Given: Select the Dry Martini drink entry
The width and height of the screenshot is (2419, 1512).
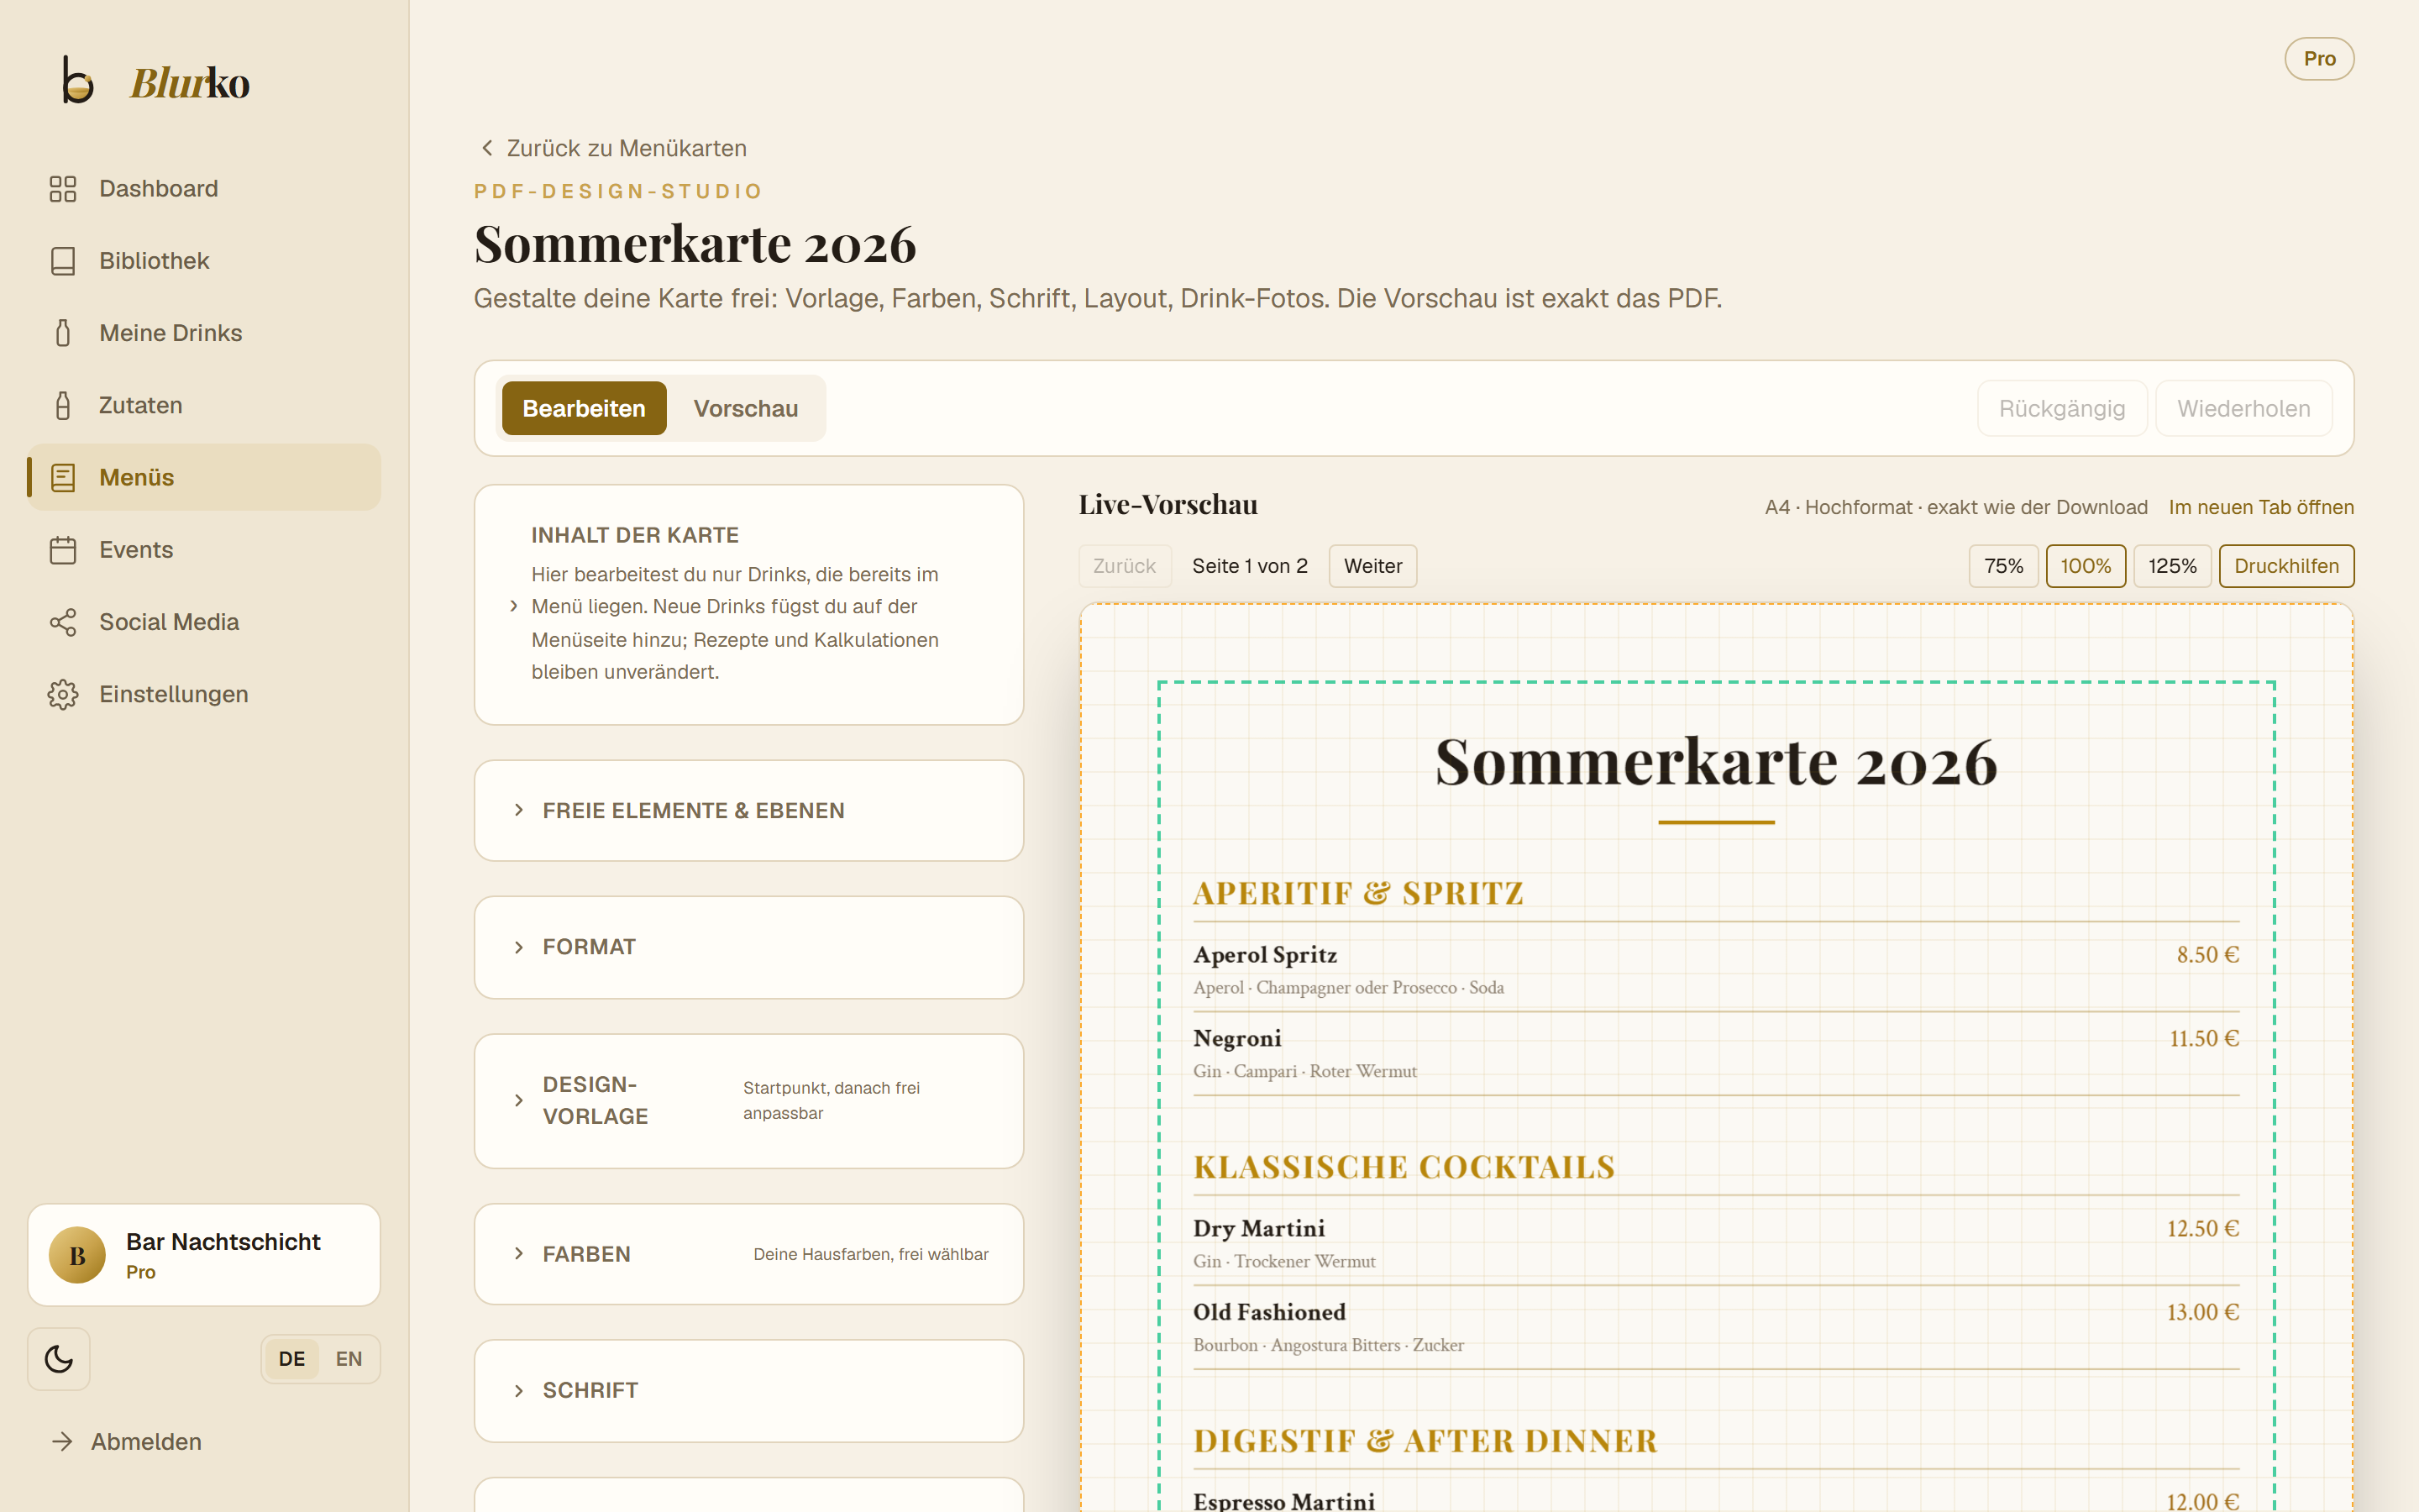Looking at the screenshot, I should (x=1715, y=1242).
